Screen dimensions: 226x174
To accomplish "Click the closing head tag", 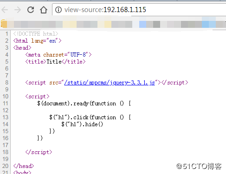I will click(x=24, y=166).
